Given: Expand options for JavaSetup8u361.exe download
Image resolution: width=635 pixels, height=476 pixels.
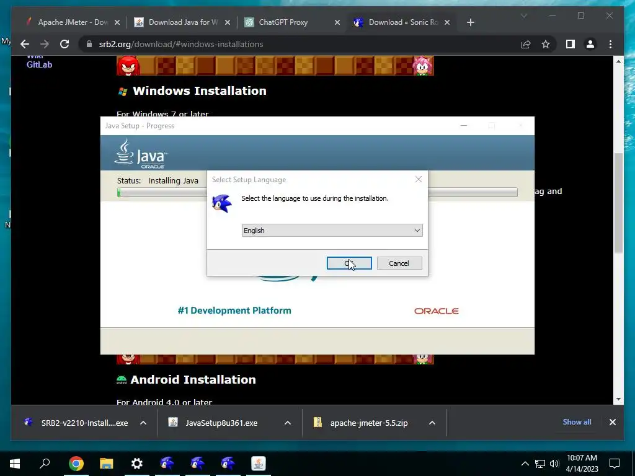Looking at the screenshot, I should 288,423.
